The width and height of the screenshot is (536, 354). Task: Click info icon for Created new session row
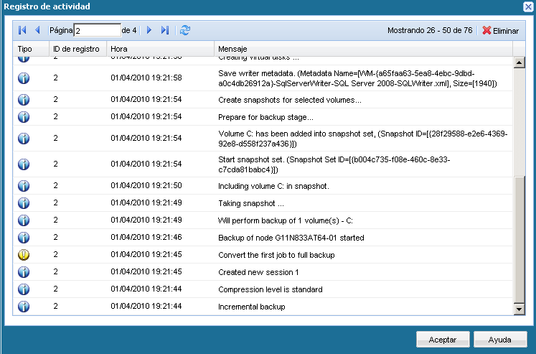pos(24,272)
